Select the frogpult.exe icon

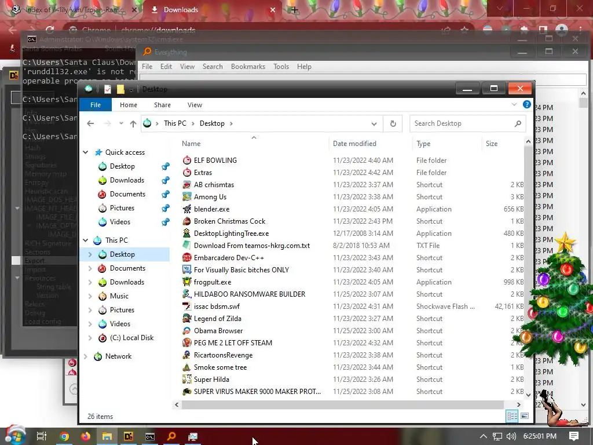pos(187,282)
